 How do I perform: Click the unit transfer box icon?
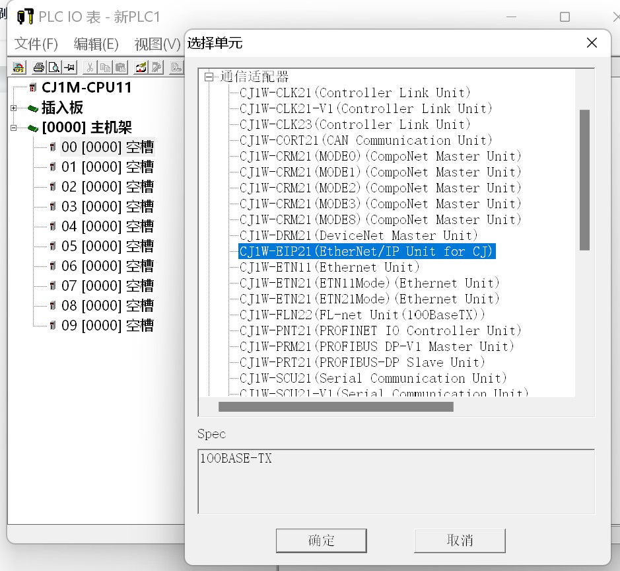pyautogui.click(x=141, y=67)
